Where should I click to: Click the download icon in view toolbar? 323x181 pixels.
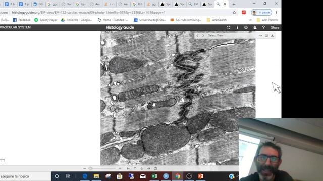pos(272,36)
